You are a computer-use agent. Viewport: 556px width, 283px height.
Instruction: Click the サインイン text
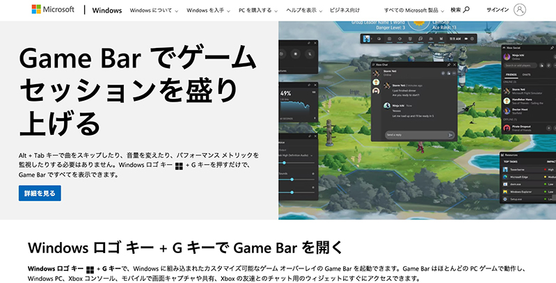pos(498,10)
